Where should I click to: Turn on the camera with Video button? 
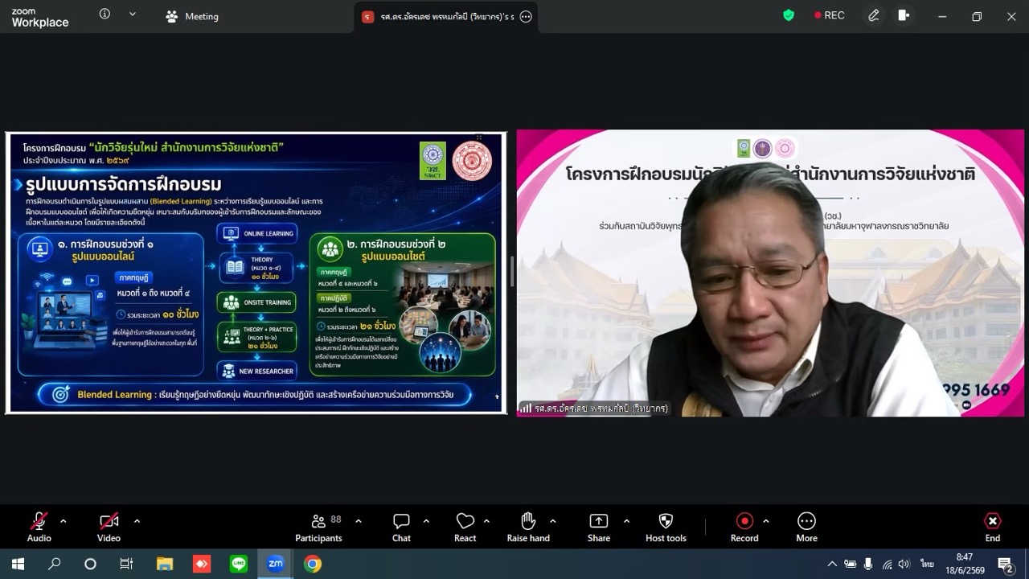point(109,527)
